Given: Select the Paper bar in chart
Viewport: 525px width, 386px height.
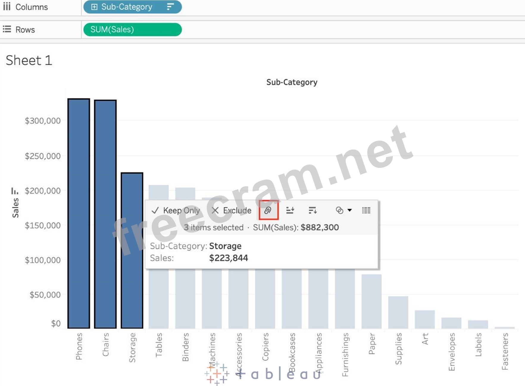Looking at the screenshot, I should click(371, 301).
